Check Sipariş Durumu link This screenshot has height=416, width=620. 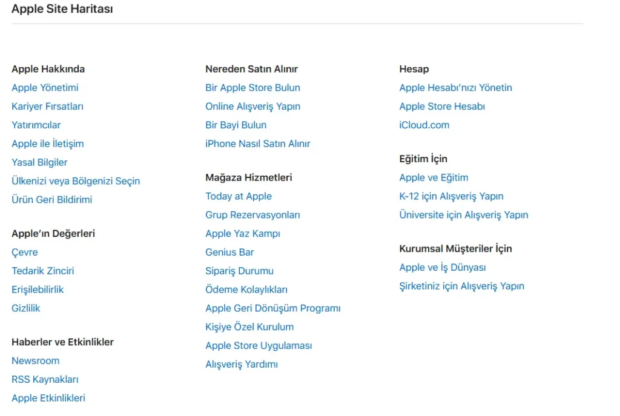[240, 271]
